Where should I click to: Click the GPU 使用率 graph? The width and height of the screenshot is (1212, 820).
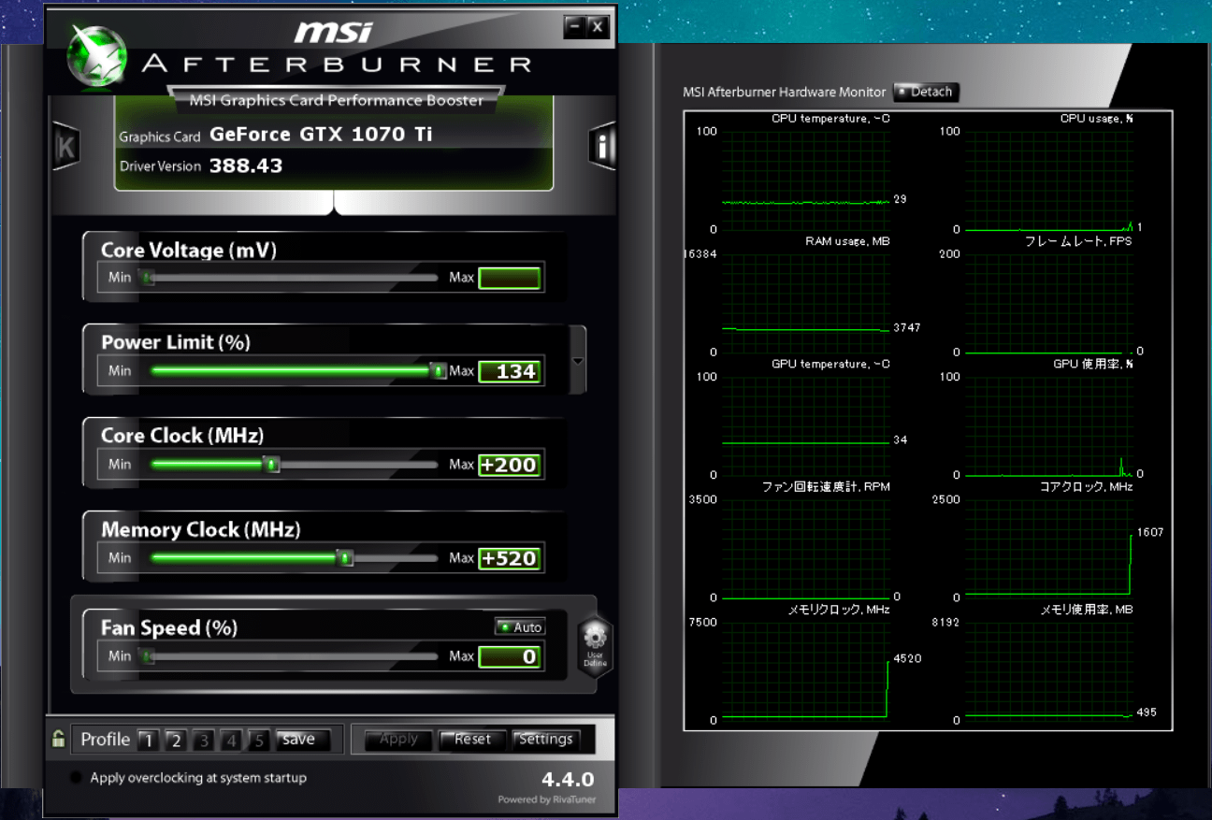pyautogui.click(x=1049, y=426)
